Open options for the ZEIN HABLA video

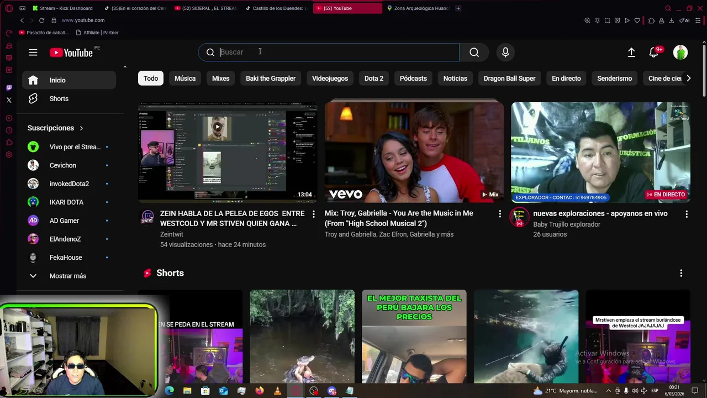[314, 214]
